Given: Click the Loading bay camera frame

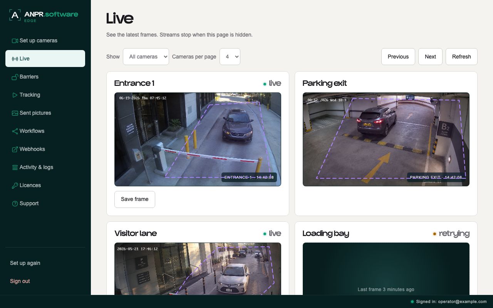Looking at the screenshot, I should click(386, 269).
